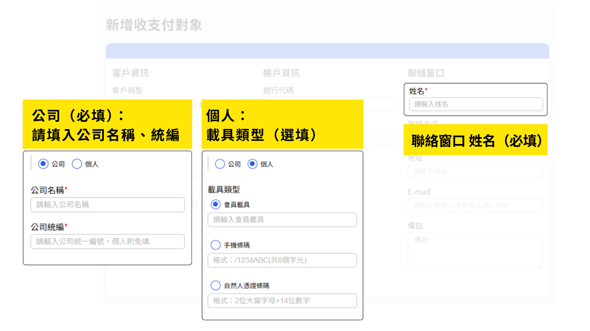Choose the 手機條碼 carrier option
Viewport: 590px width, 331px height.
tap(216, 245)
